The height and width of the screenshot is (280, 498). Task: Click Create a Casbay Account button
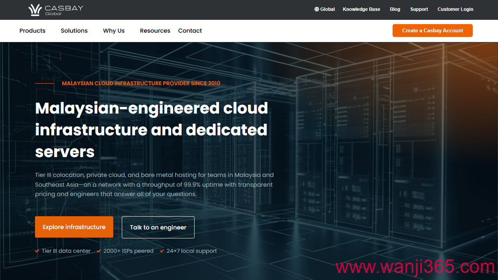pos(433,30)
